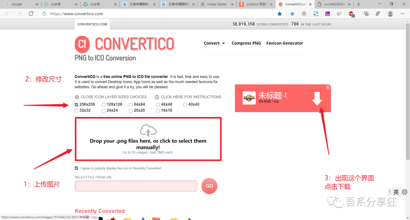Close the Google tab
The width and height of the screenshot is (410, 220).
click(36, 4)
